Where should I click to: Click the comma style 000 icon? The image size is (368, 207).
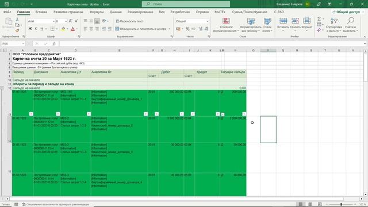pyautogui.click(x=193, y=29)
